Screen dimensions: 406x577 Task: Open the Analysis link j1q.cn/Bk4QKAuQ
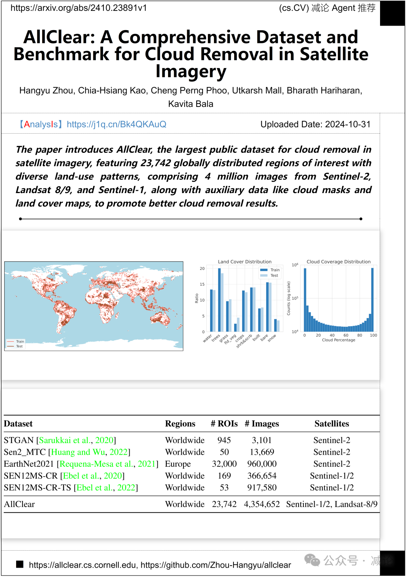pos(117,125)
